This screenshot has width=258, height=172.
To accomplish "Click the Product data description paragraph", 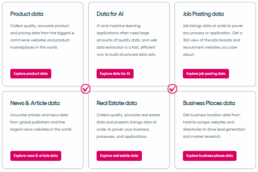I will coord(39,36).
